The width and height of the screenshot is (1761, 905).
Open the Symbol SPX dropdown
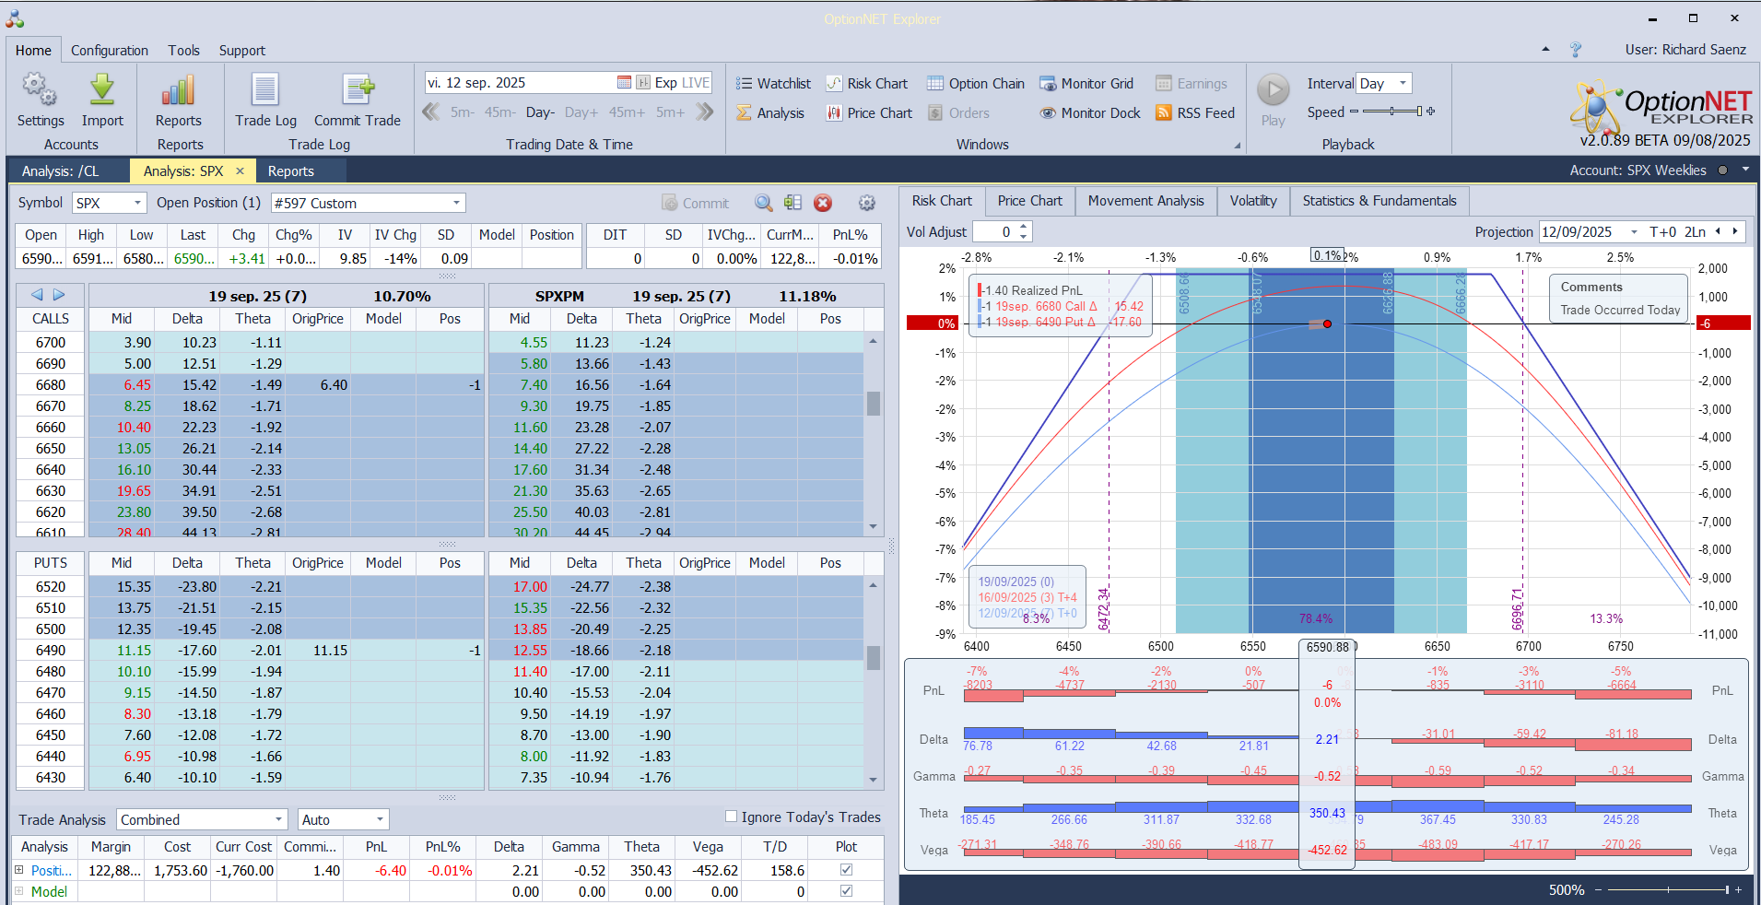[137, 203]
